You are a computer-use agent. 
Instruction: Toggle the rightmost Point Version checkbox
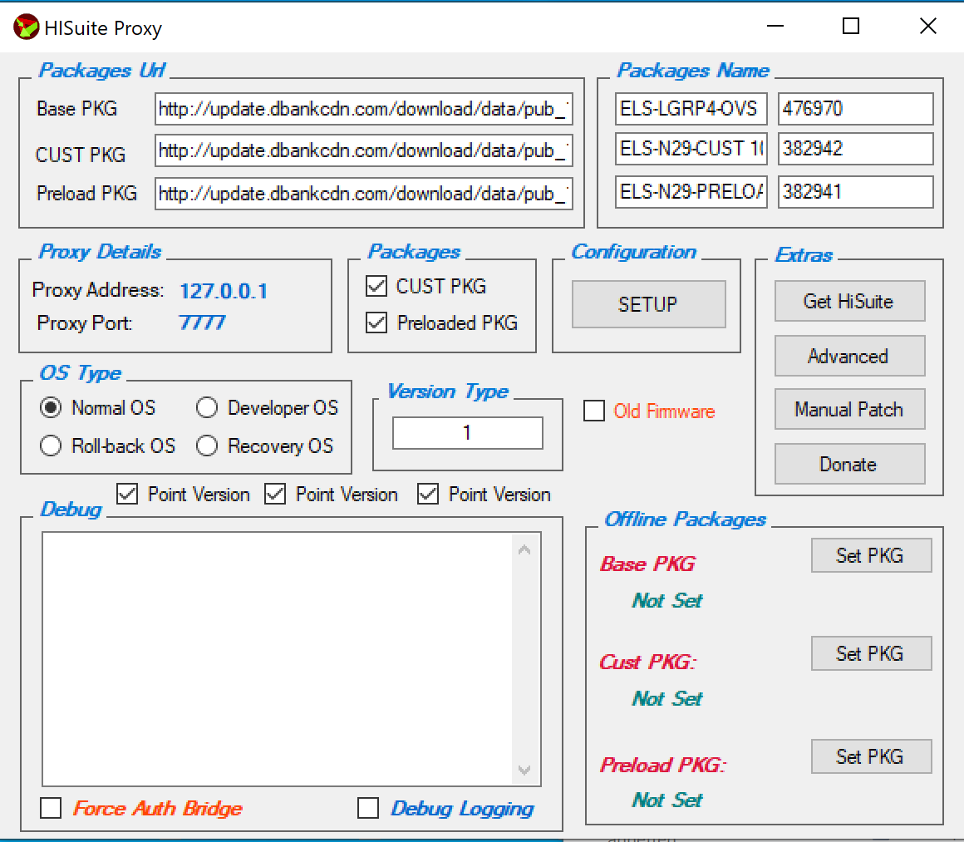click(x=428, y=494)
